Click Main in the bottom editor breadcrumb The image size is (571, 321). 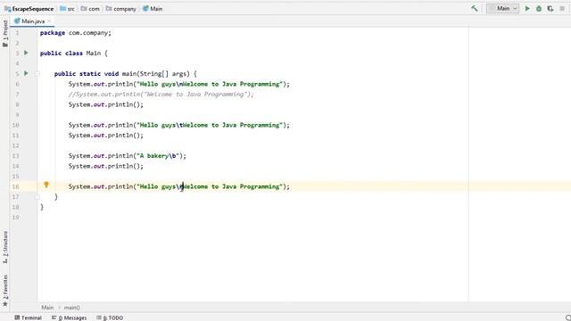click(47, 307)
